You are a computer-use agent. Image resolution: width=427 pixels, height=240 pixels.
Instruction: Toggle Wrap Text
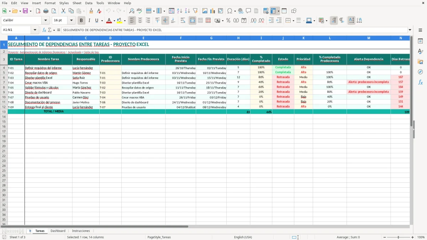pyautogui.click(x=183, y=21)
